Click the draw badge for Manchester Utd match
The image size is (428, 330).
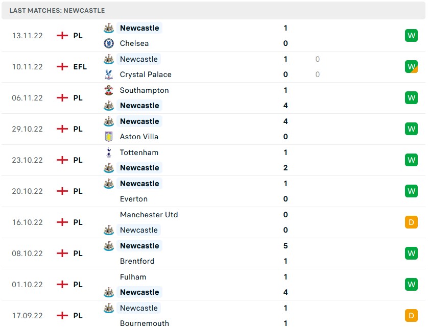tap(411, 222)
